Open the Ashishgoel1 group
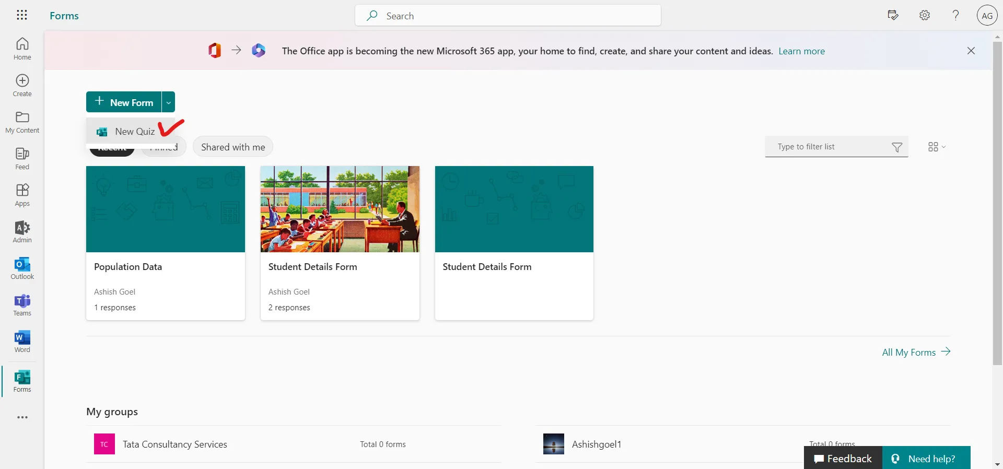The width and height of the screenshot is (1003, 469). coord(743,444)
